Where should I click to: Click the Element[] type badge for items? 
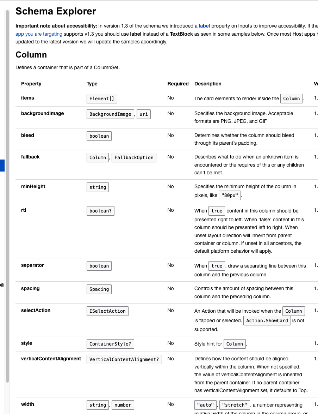[102, 98]
